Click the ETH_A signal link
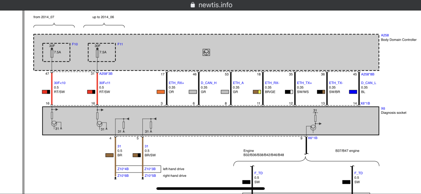Image resolution: width=421 pixels, height=194 pixels. (238, 83)
